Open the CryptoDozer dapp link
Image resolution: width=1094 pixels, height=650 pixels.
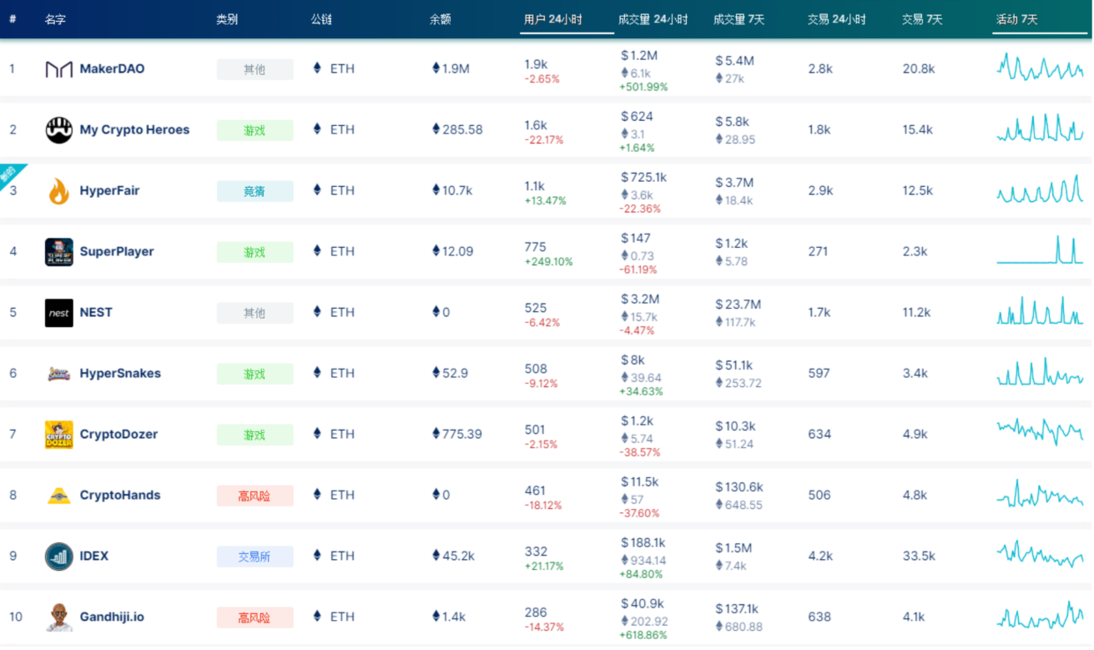[x=118, y=434]
